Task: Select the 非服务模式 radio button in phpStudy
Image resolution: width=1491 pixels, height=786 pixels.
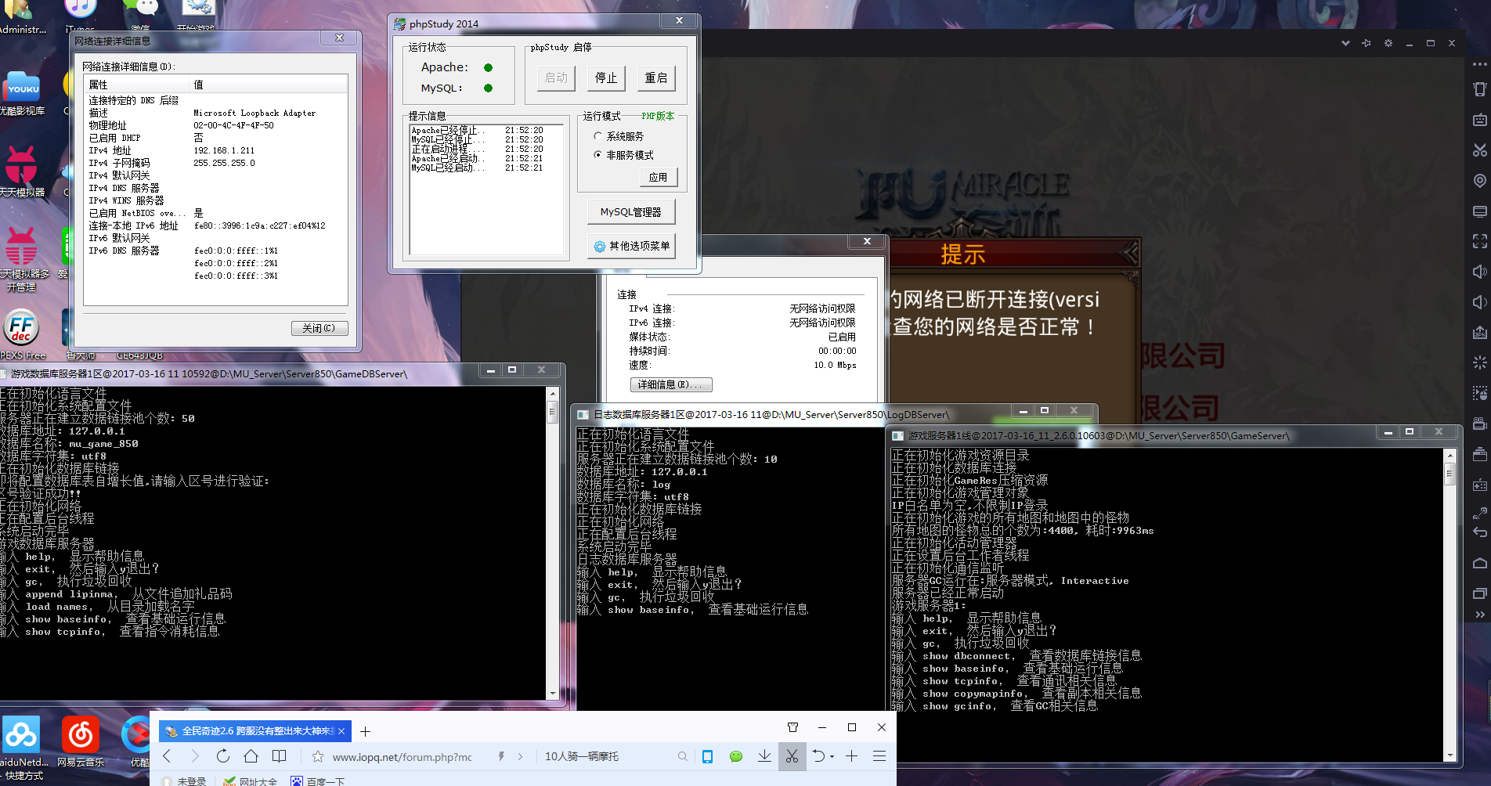Action: click(x=598, y=155)
